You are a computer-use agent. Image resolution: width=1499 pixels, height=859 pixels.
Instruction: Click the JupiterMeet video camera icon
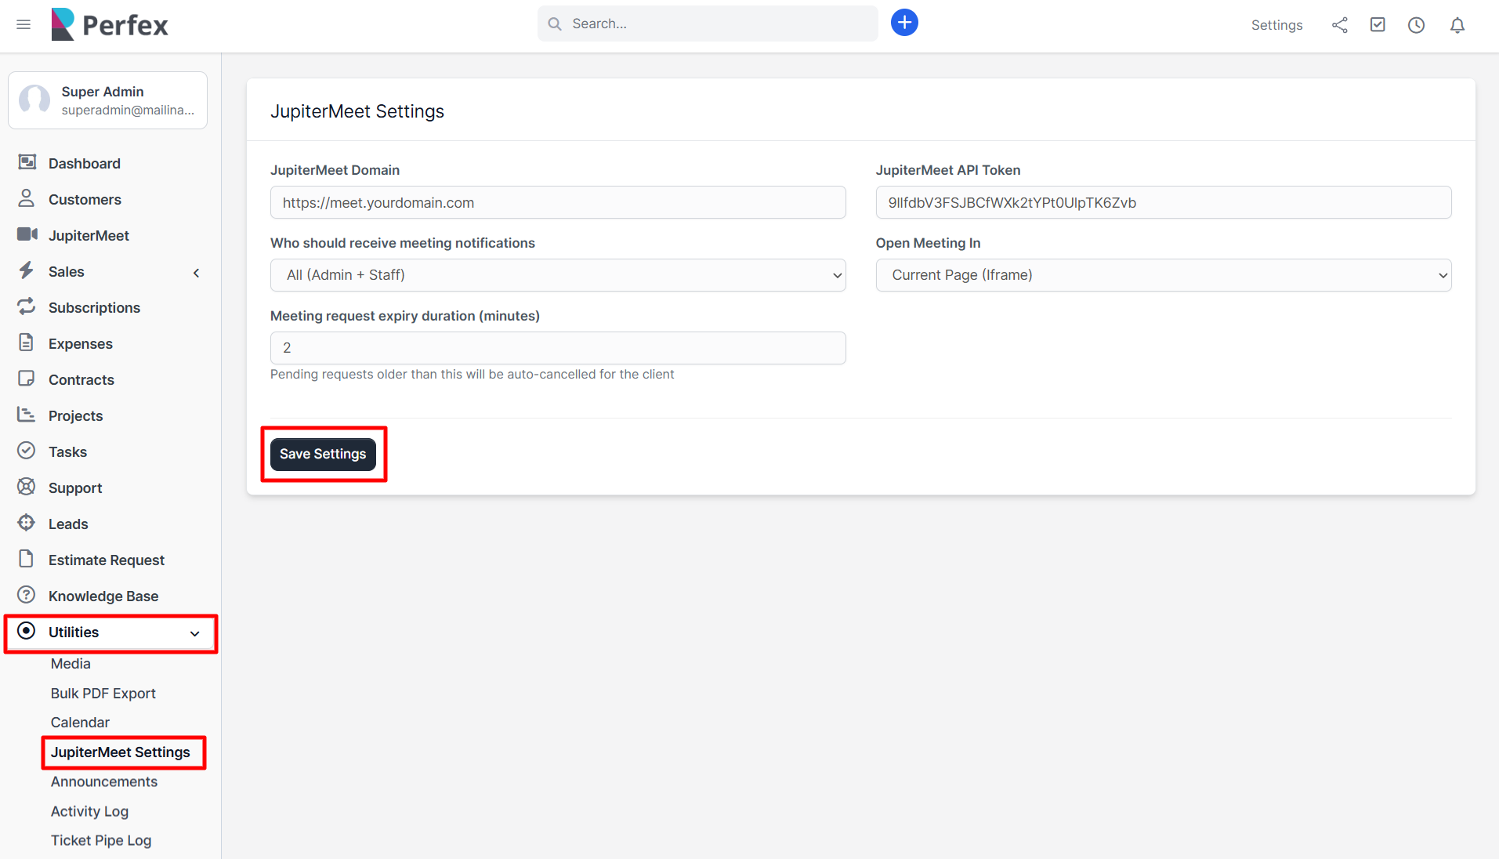coord(27,234)
